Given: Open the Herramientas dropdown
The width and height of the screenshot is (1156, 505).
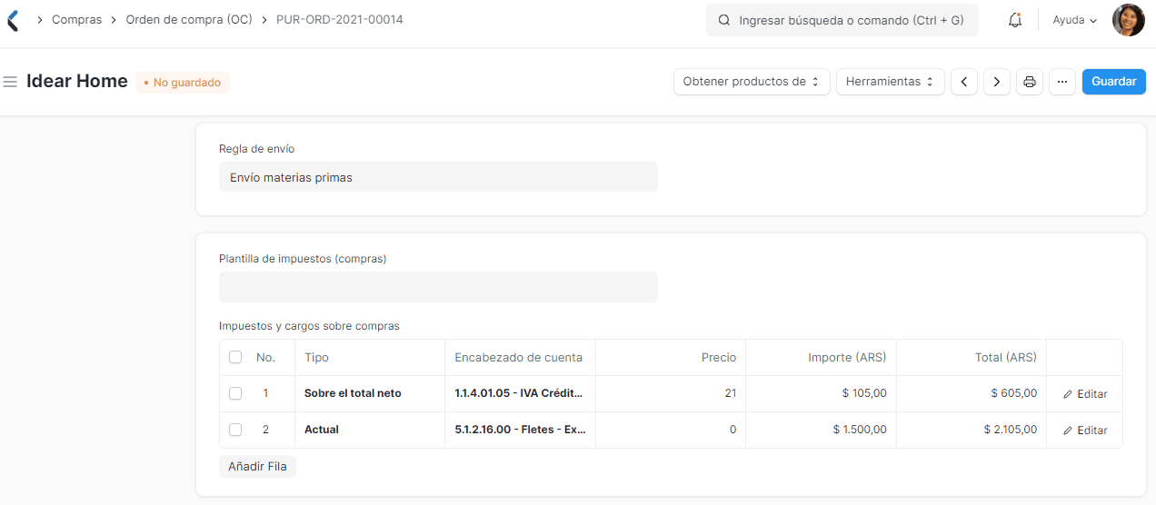Looking at the screenshot, I should click(891, 82).
